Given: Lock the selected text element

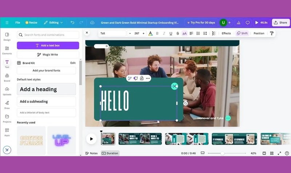Looking at the screenshot, I should 141,78.
